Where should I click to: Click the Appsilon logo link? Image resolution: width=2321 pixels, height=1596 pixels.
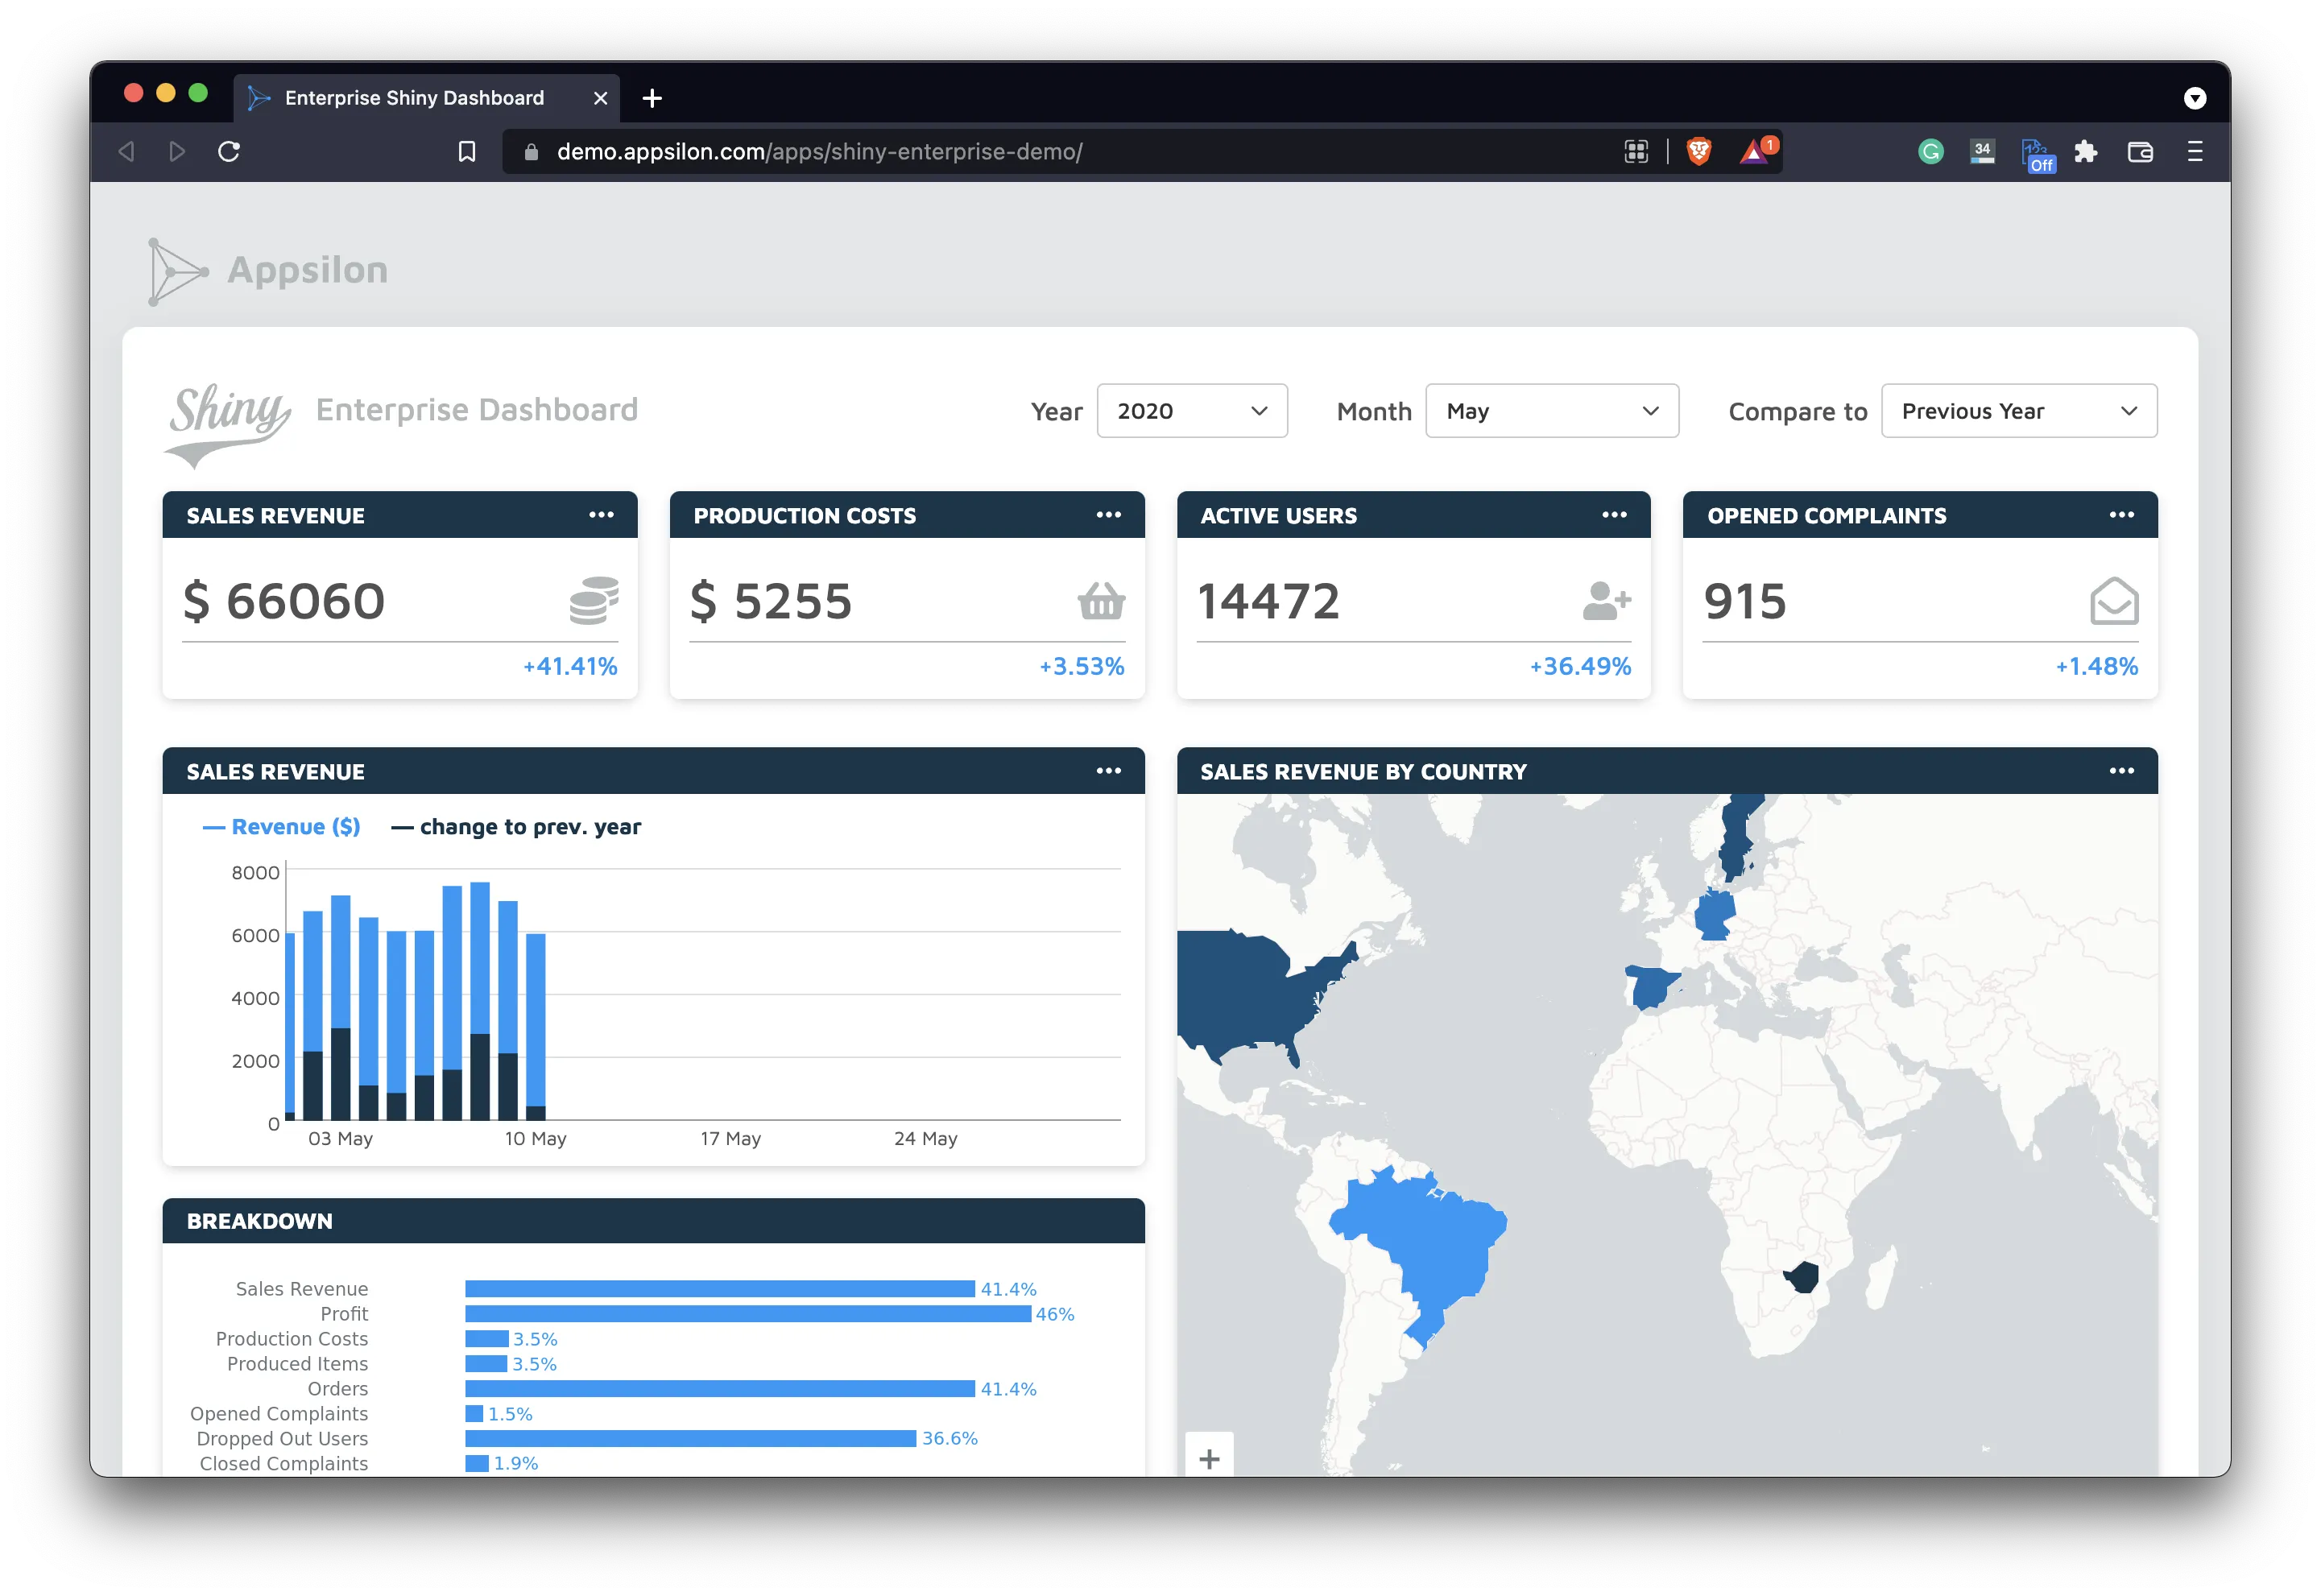tap(270, 270)
